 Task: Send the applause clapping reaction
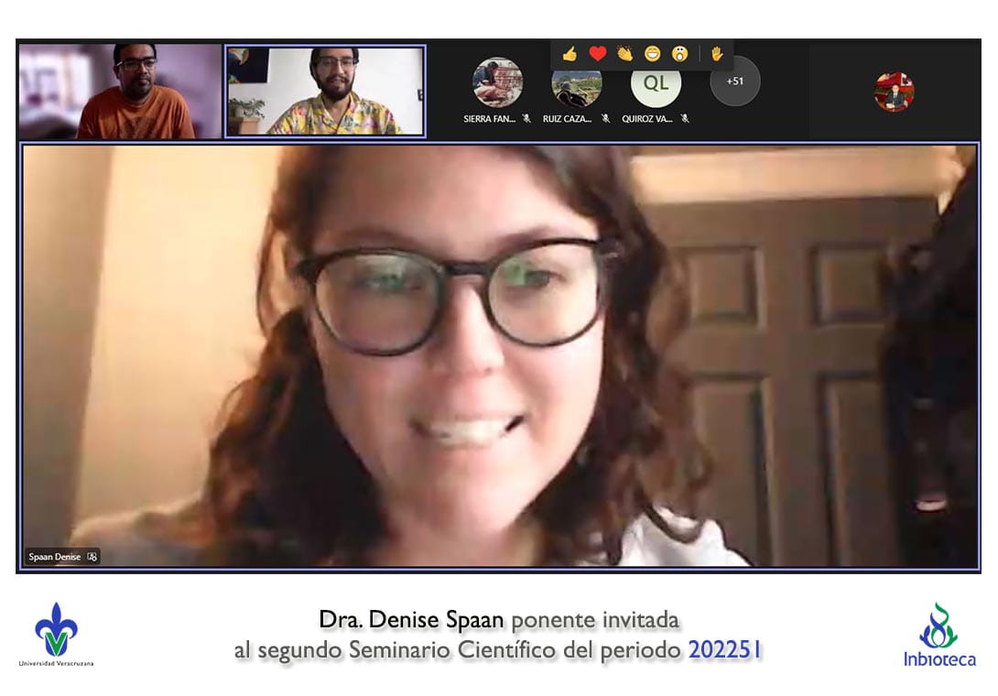624,54
